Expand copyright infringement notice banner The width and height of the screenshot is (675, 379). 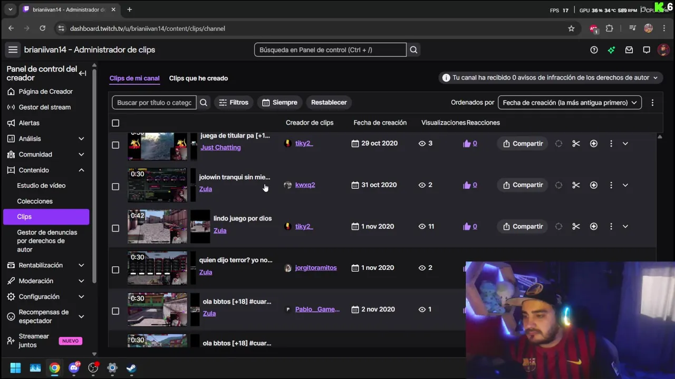coord(551,77)
